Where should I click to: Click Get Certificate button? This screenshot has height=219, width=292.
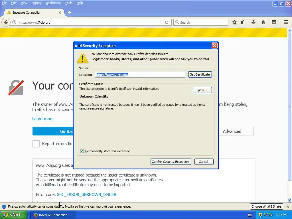coord(200,74)
